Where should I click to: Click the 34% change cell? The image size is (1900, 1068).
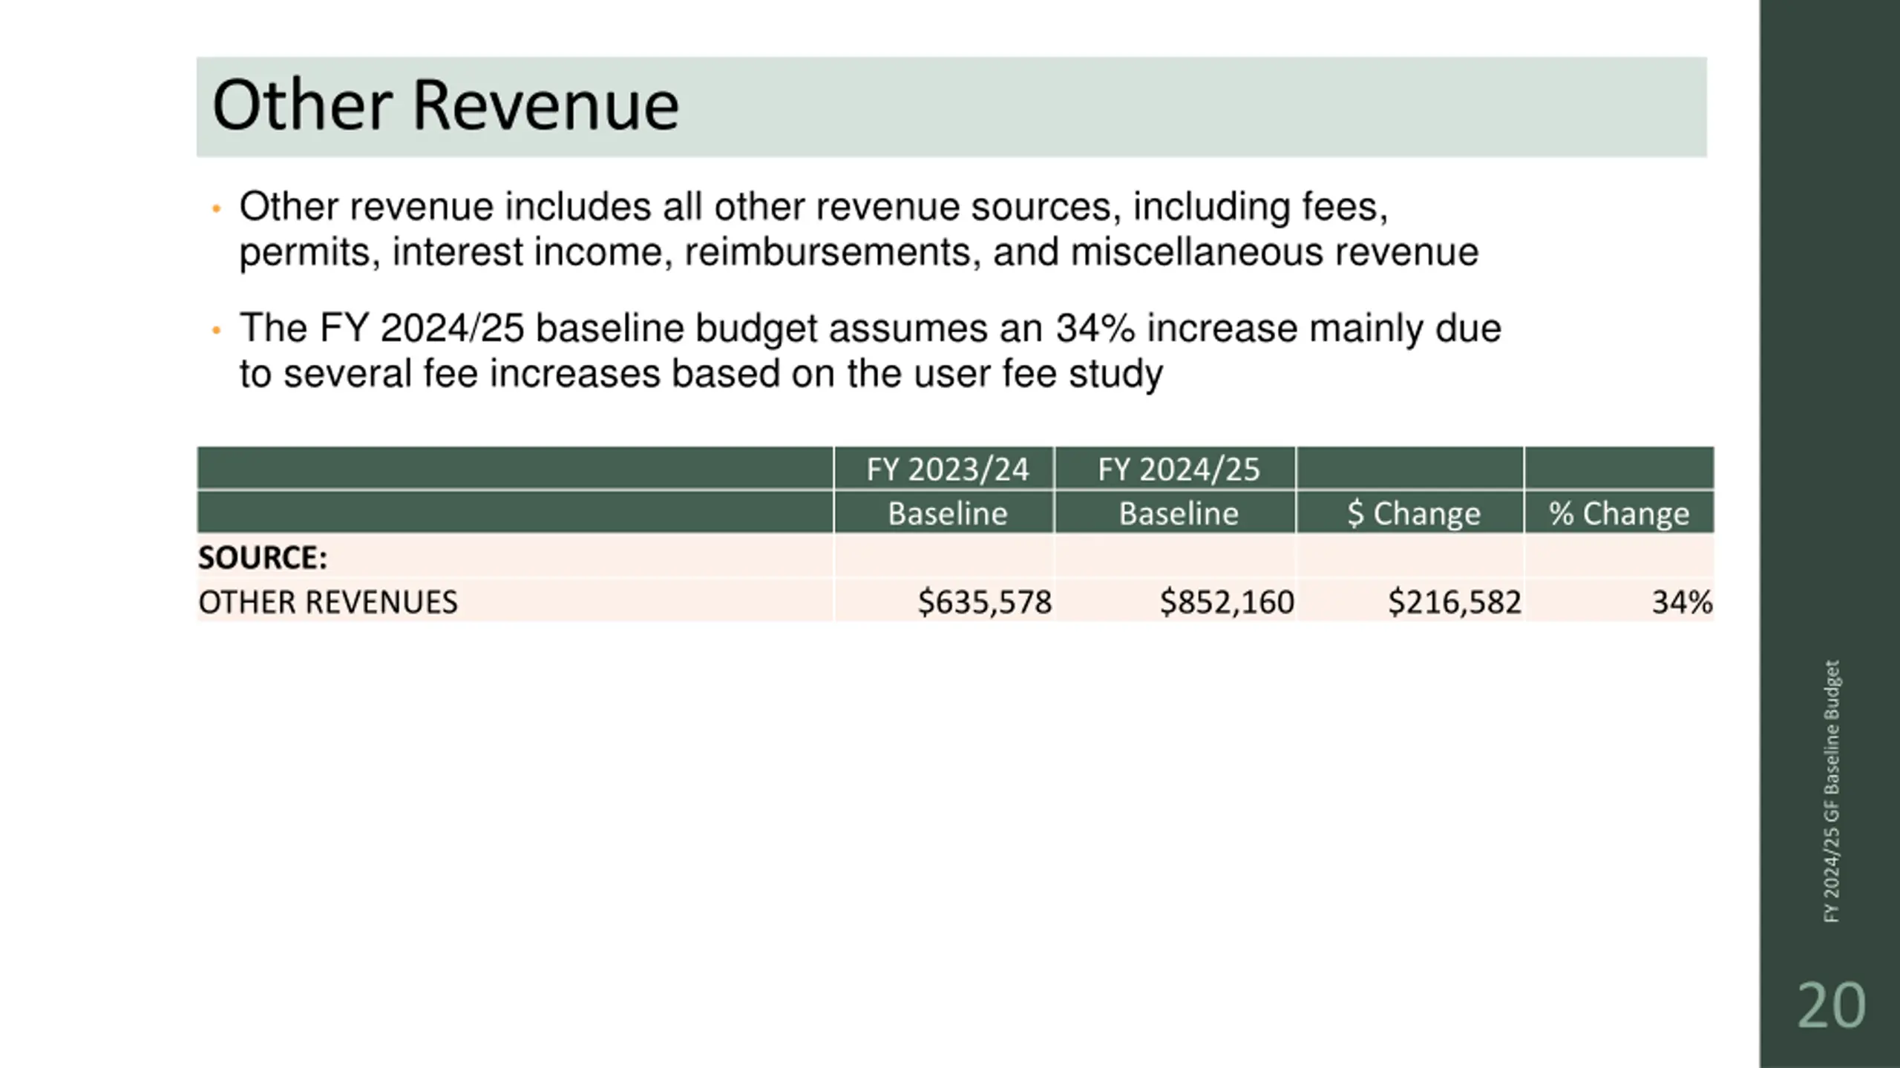click(1682, 601)
